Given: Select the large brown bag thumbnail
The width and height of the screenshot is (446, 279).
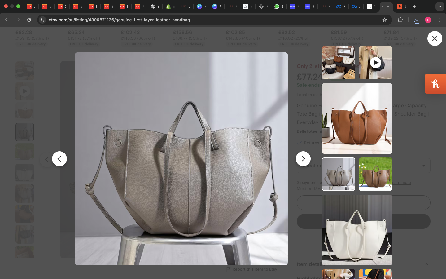Looking at the screenshot, I should [x=357, y=118].
